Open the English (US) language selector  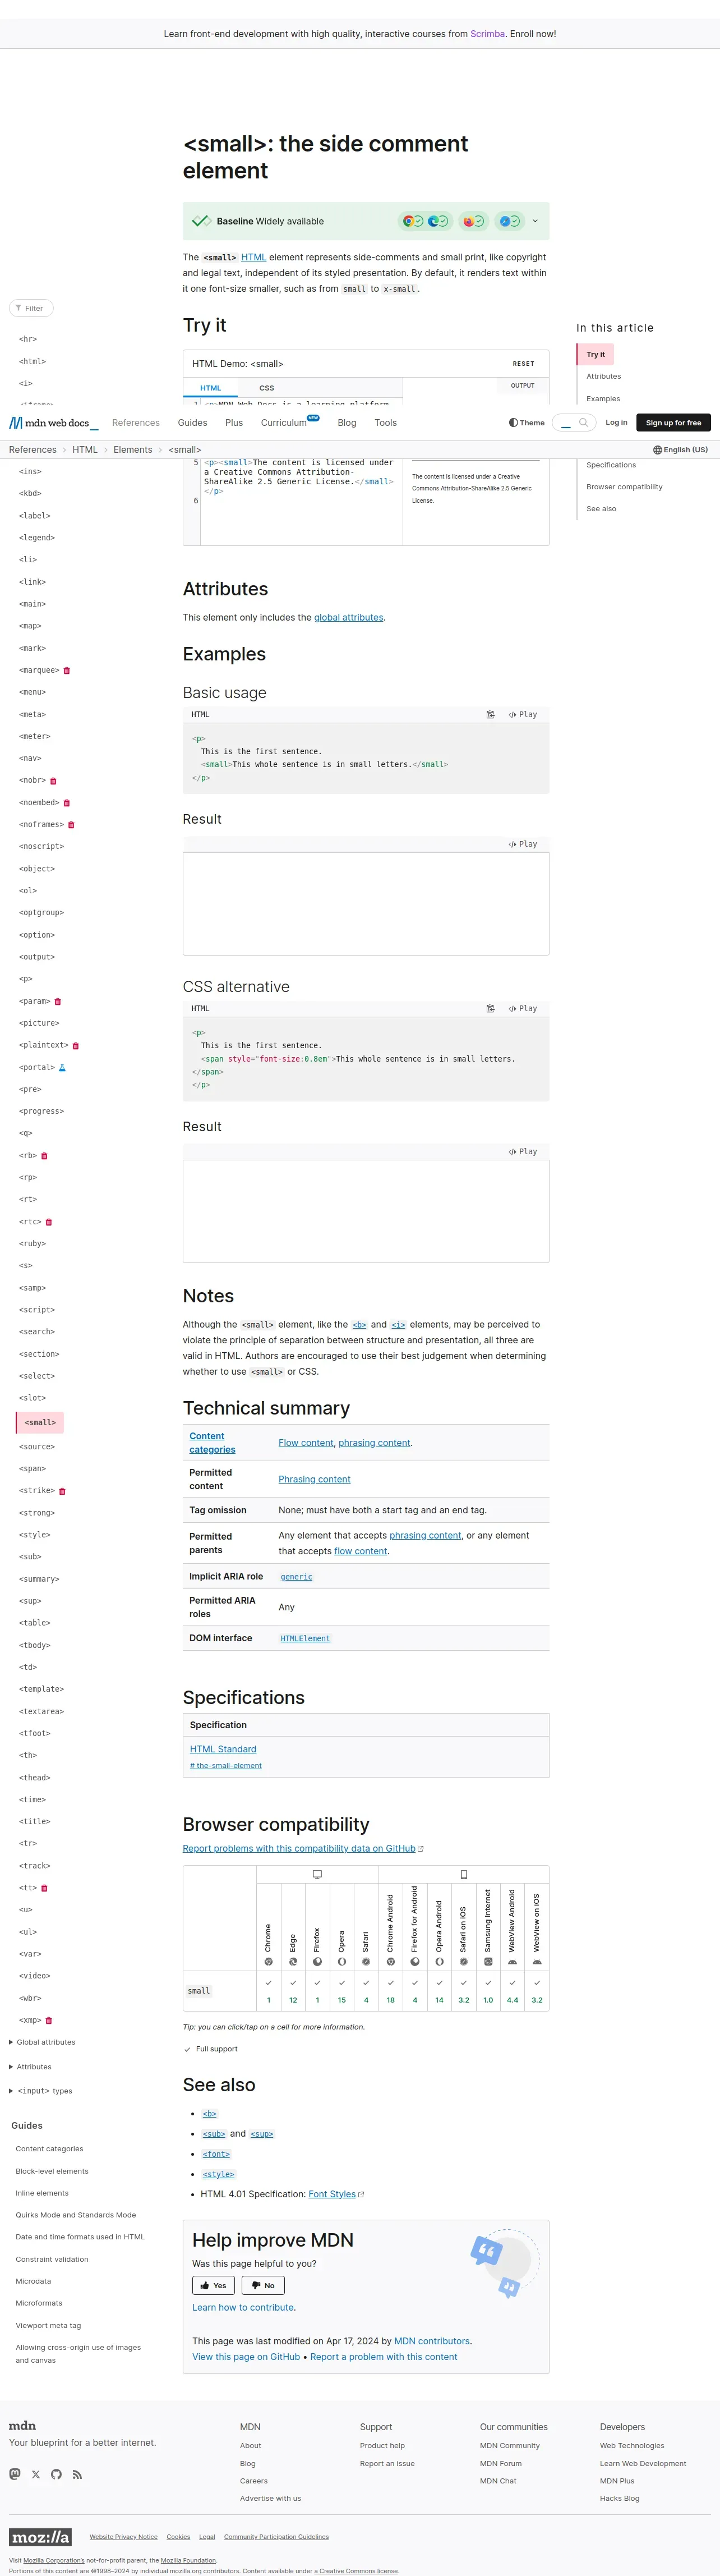(x=680, y=450)
